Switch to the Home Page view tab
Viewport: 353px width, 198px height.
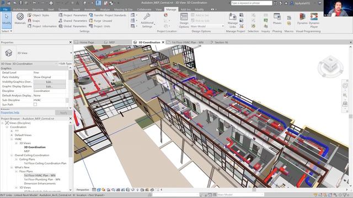[x=84, y=42]
